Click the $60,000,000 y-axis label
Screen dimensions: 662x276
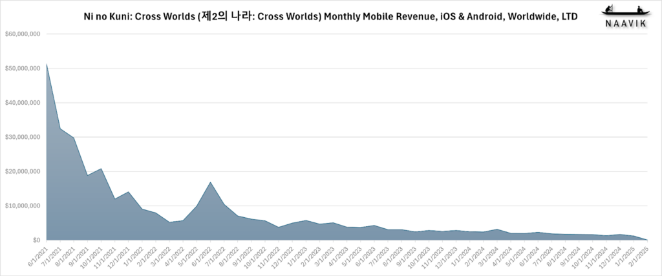(23, 34)
